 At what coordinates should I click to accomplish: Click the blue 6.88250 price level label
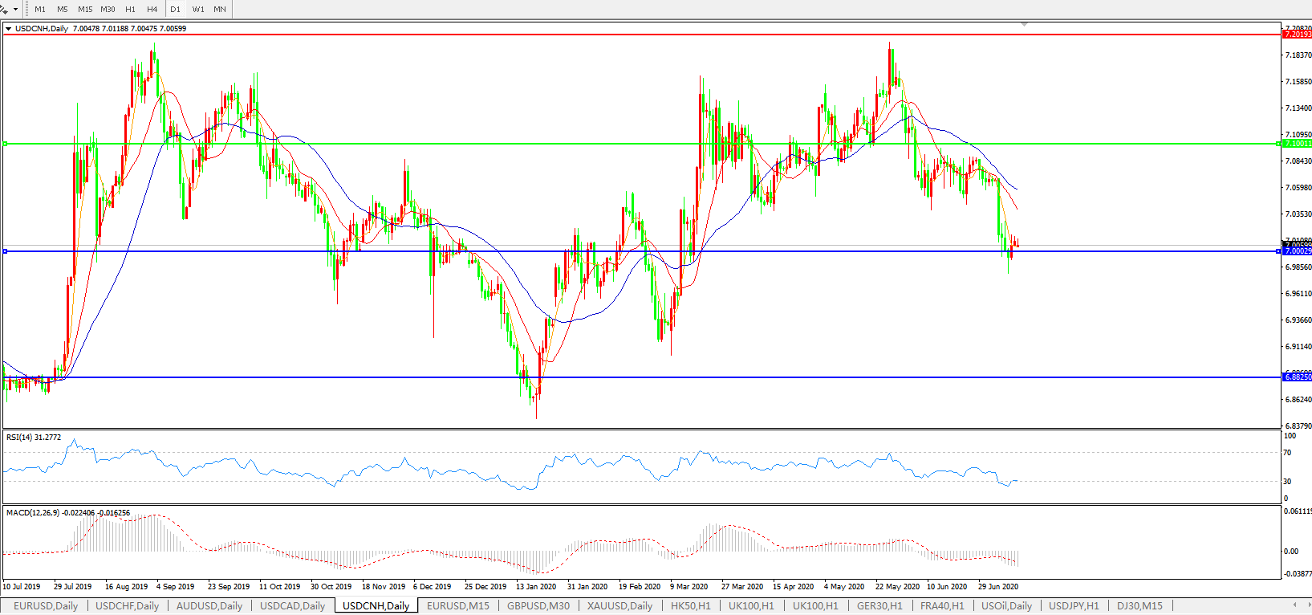1297,377
